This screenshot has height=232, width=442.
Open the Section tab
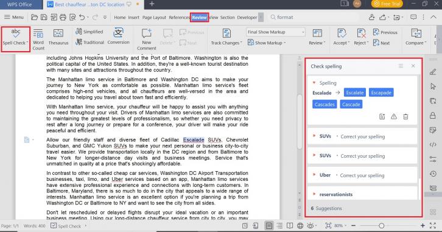tap(227, 17)
